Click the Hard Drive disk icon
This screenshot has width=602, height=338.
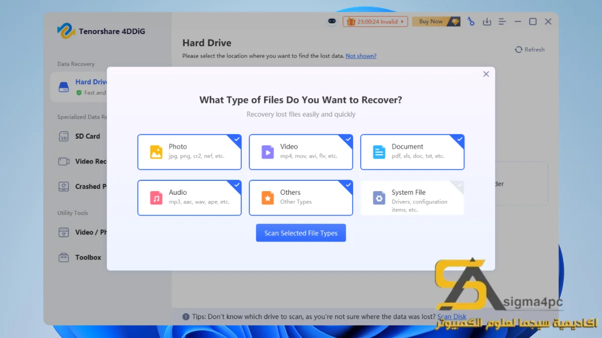64,87
